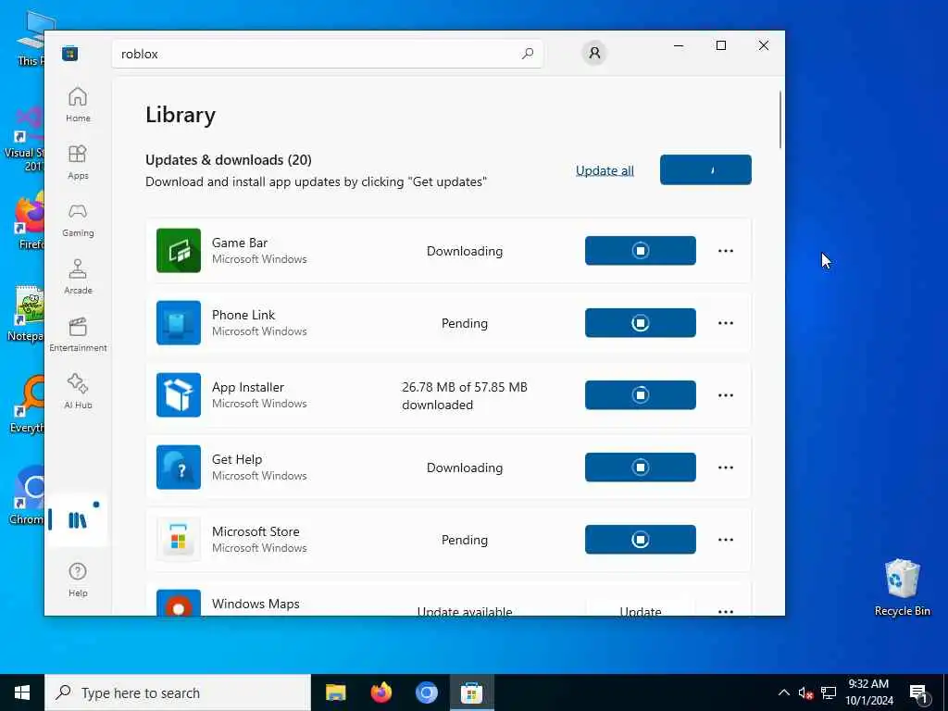Select the App Installer app name

click(x=248, y=387)
